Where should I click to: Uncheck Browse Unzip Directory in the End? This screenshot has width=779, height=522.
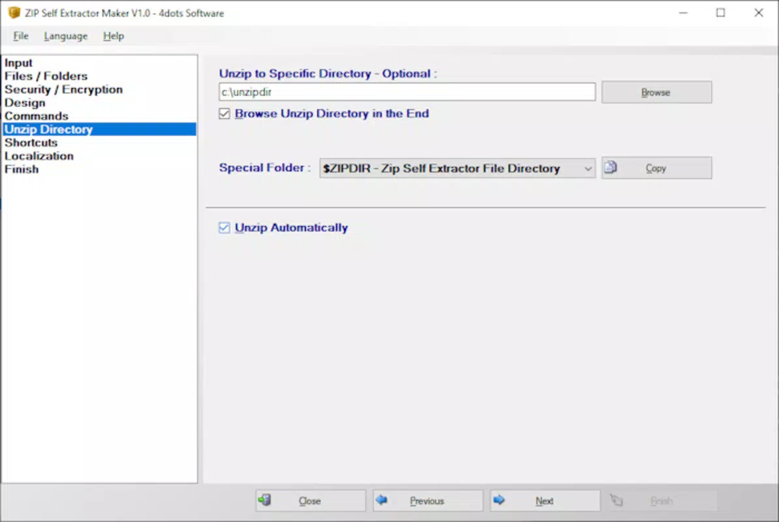coord(224,114)
